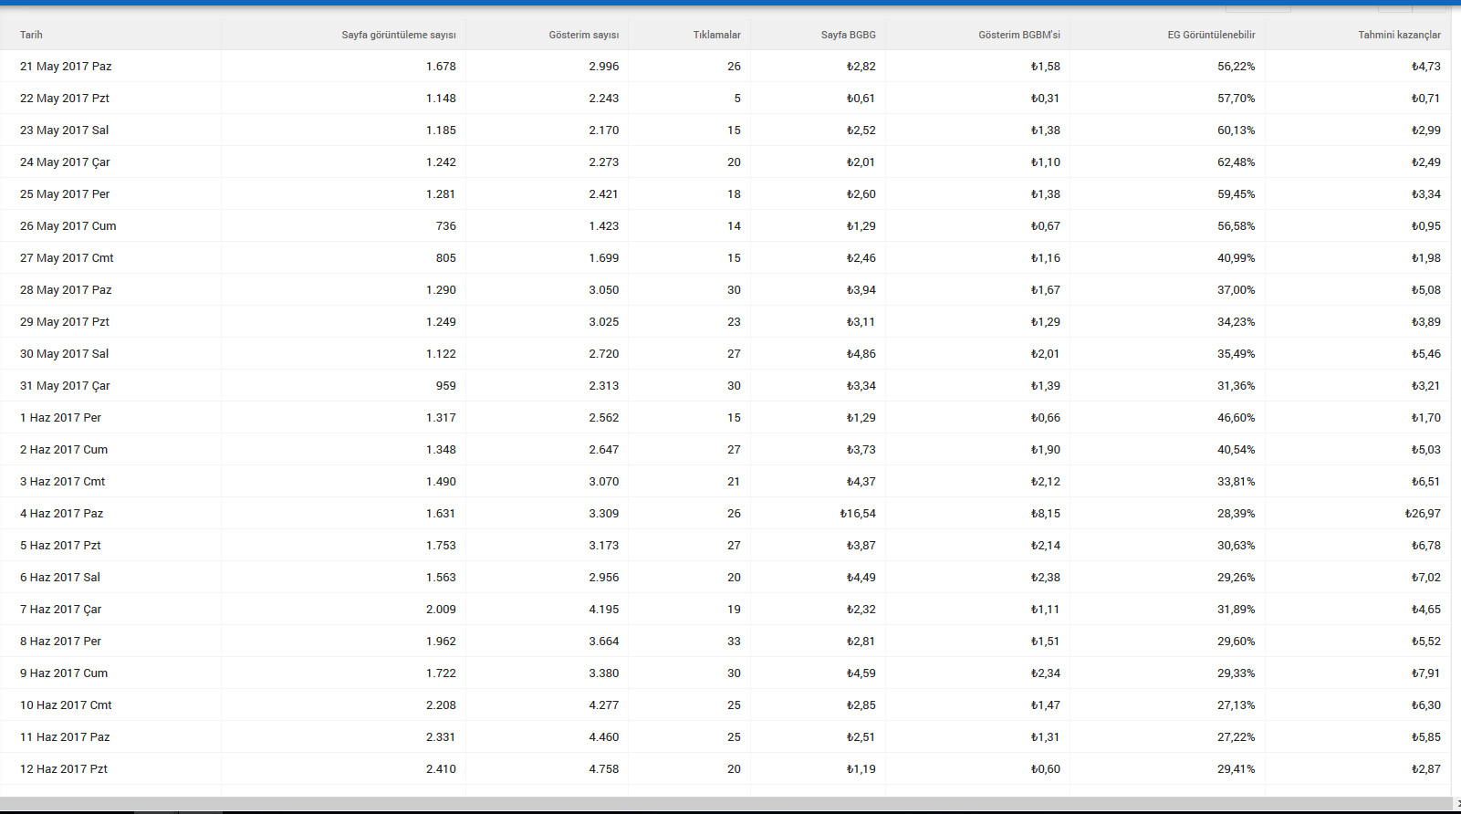The width and height of the screenshot is (1461, 814).
Task: Select the date cell 1 Haz 2017 Per
Action: (60, 418)
